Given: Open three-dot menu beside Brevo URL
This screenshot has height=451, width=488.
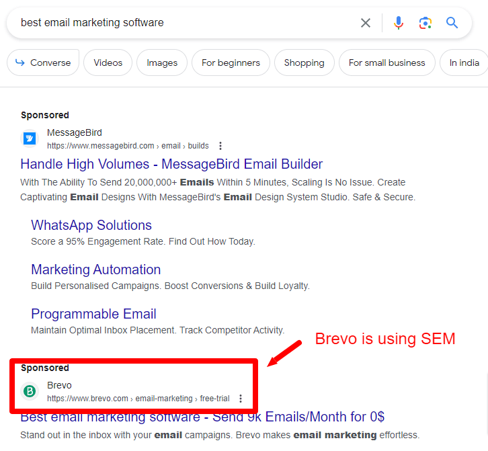Looking at the screenshot, I should [241, 399].
